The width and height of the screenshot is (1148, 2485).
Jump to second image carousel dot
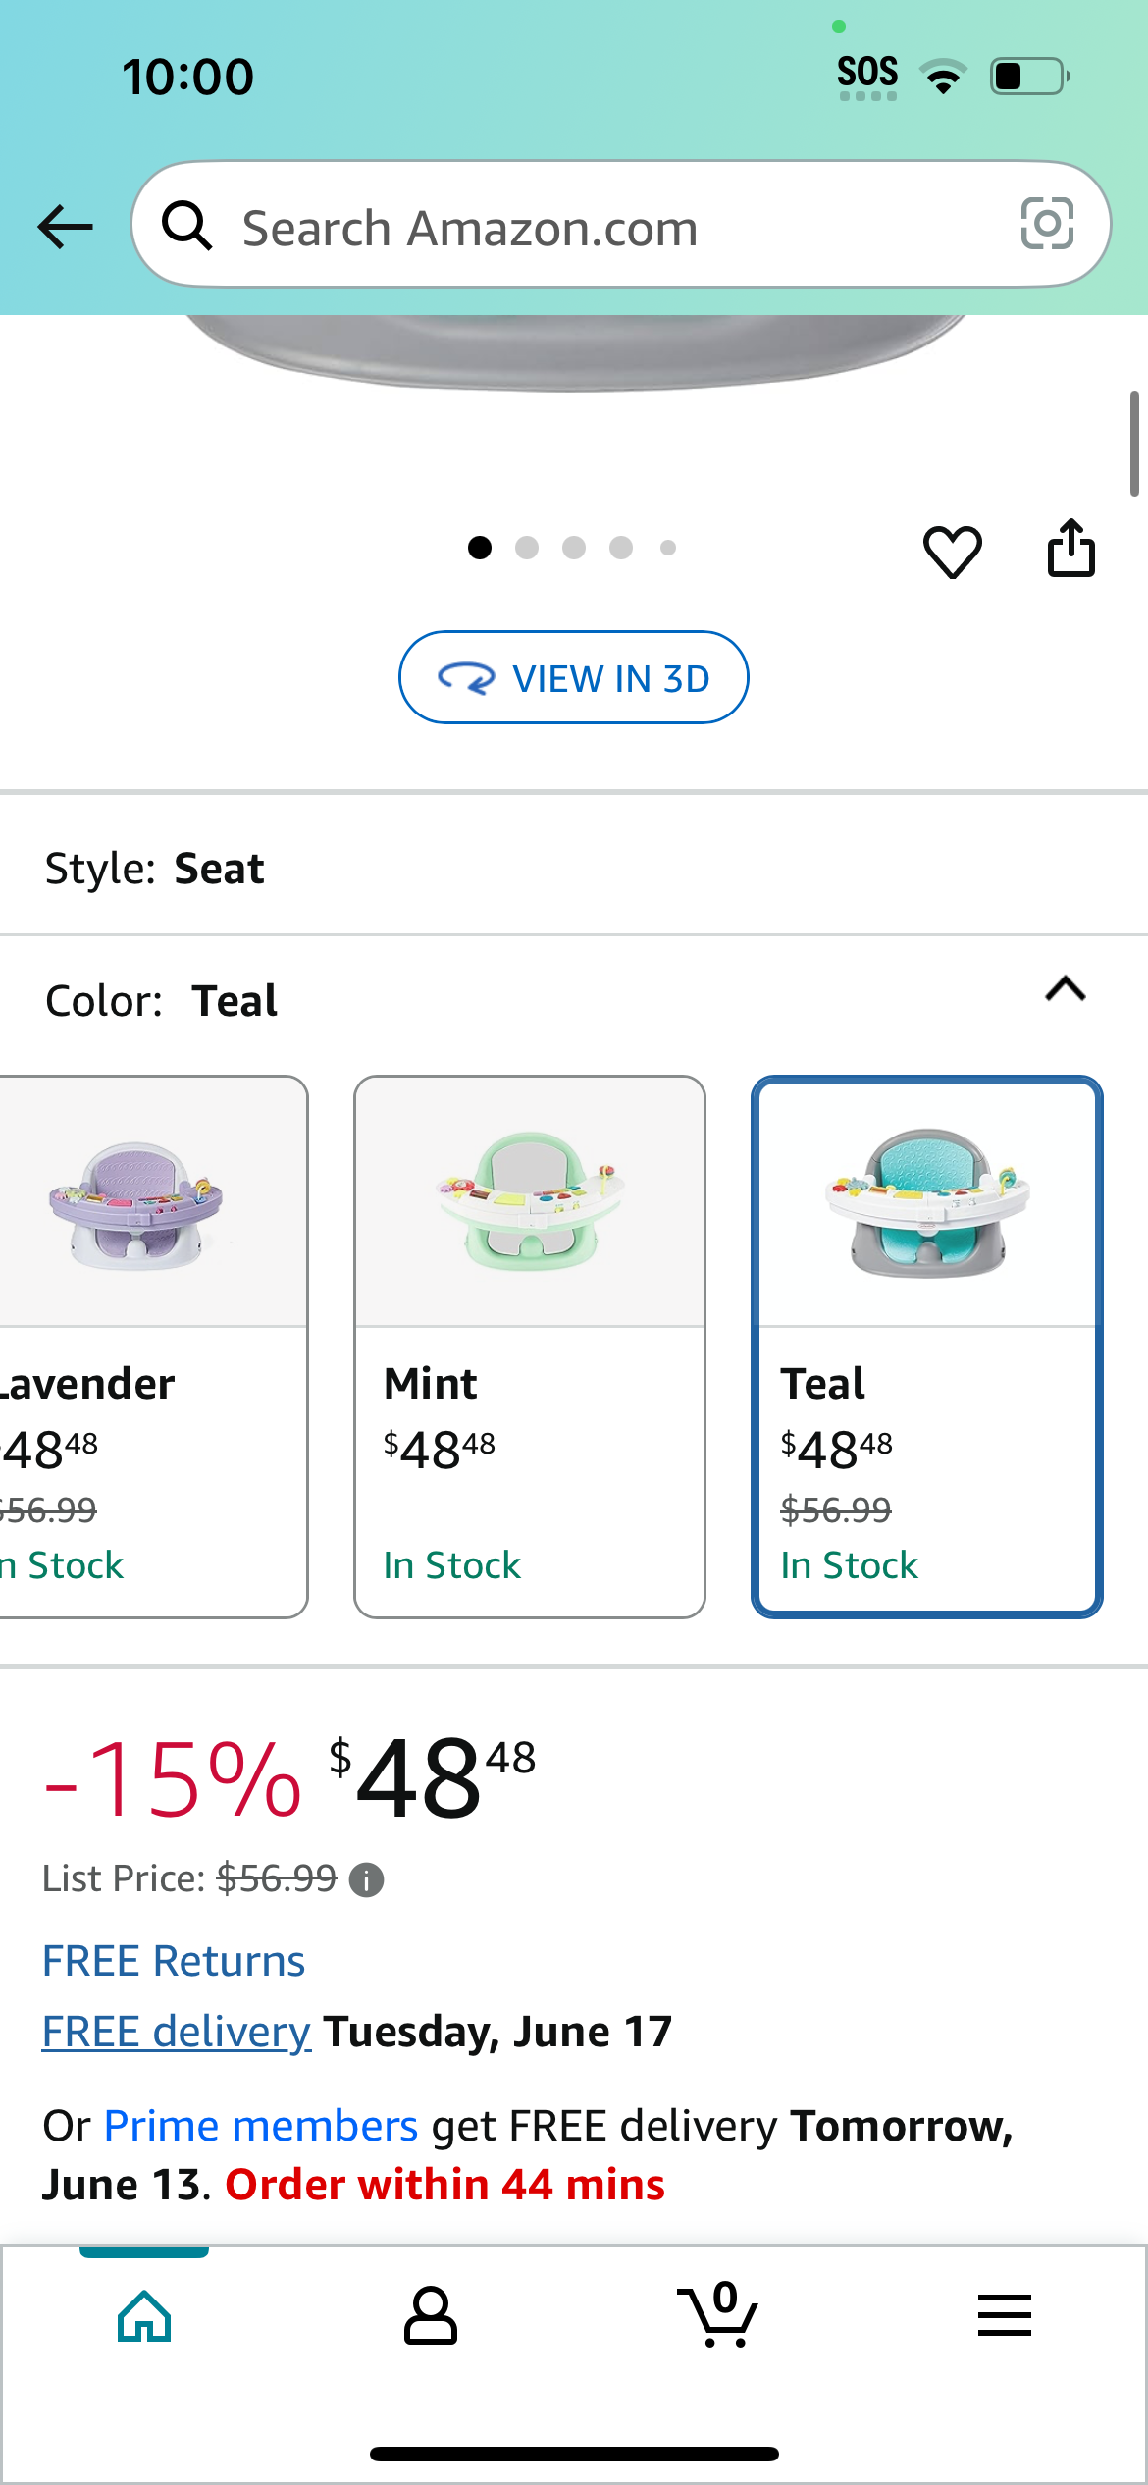click(x=527, y=548)
